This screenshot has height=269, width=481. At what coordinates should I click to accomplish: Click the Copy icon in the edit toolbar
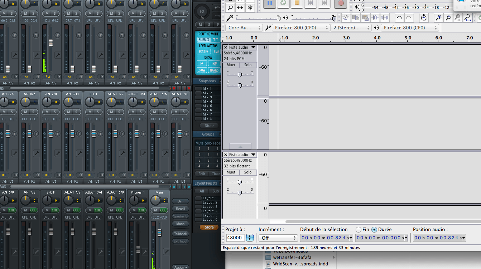(356, 18)
